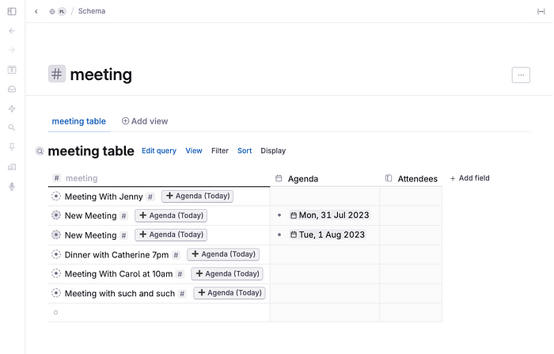This screenshot has width=554, height=354.
Task: Click the lightning bolt quick-add icon
Action: (x=11, y=108)
